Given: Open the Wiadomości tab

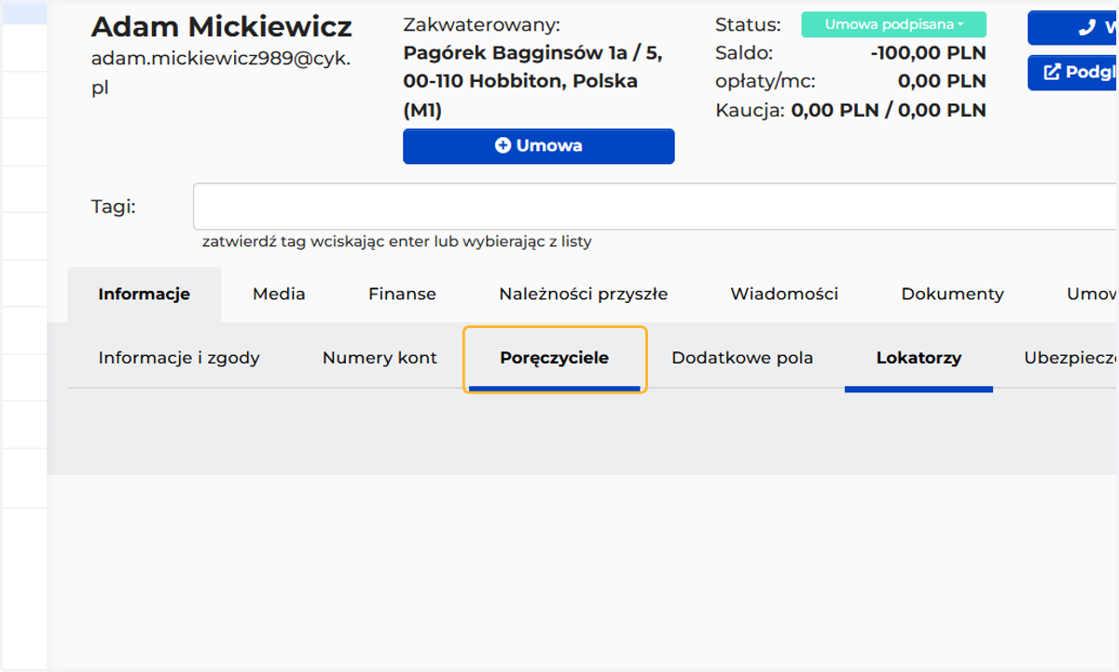Looking at the screenshot, I should coord(784,295).
